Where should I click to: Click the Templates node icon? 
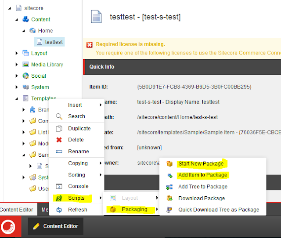pyautogui.click(x=25, y=98)
